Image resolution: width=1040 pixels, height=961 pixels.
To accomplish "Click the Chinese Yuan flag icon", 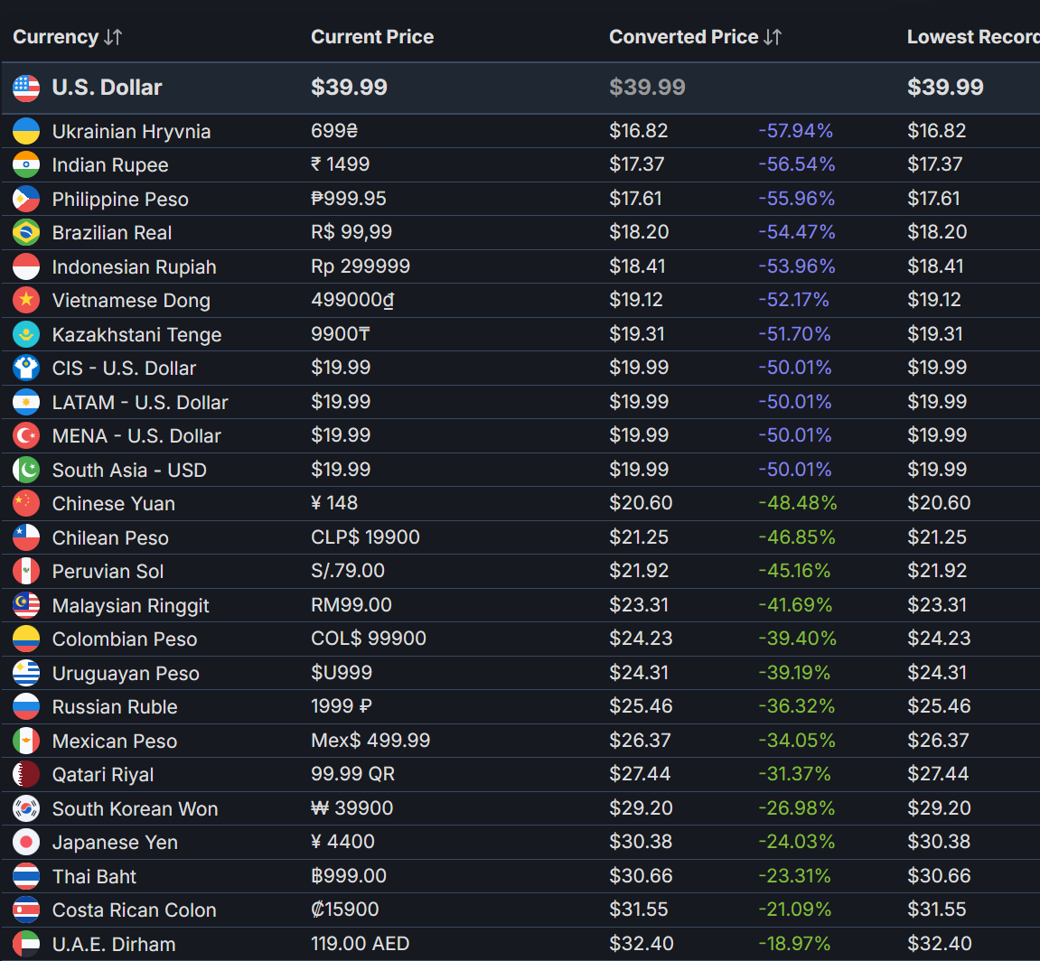I will (26, 503).
